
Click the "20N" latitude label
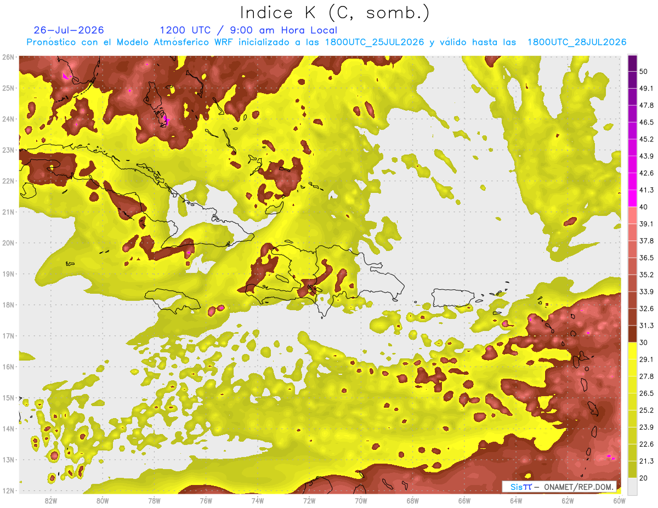(x=8, y=243)
